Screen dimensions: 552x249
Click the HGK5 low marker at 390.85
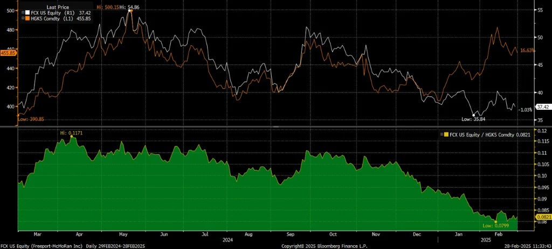tap(19, 114)
